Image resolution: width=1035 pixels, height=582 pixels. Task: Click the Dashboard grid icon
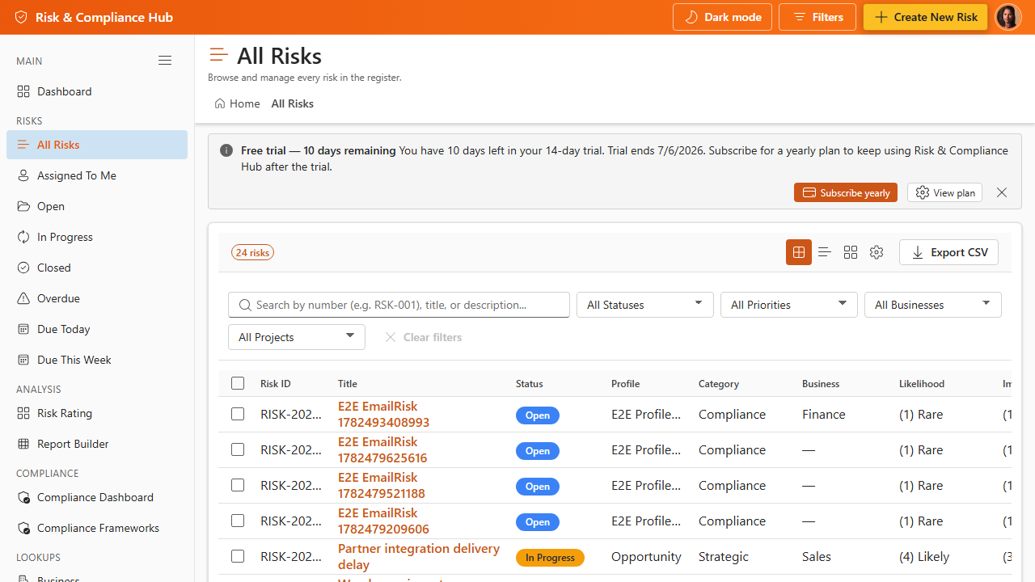23,91
